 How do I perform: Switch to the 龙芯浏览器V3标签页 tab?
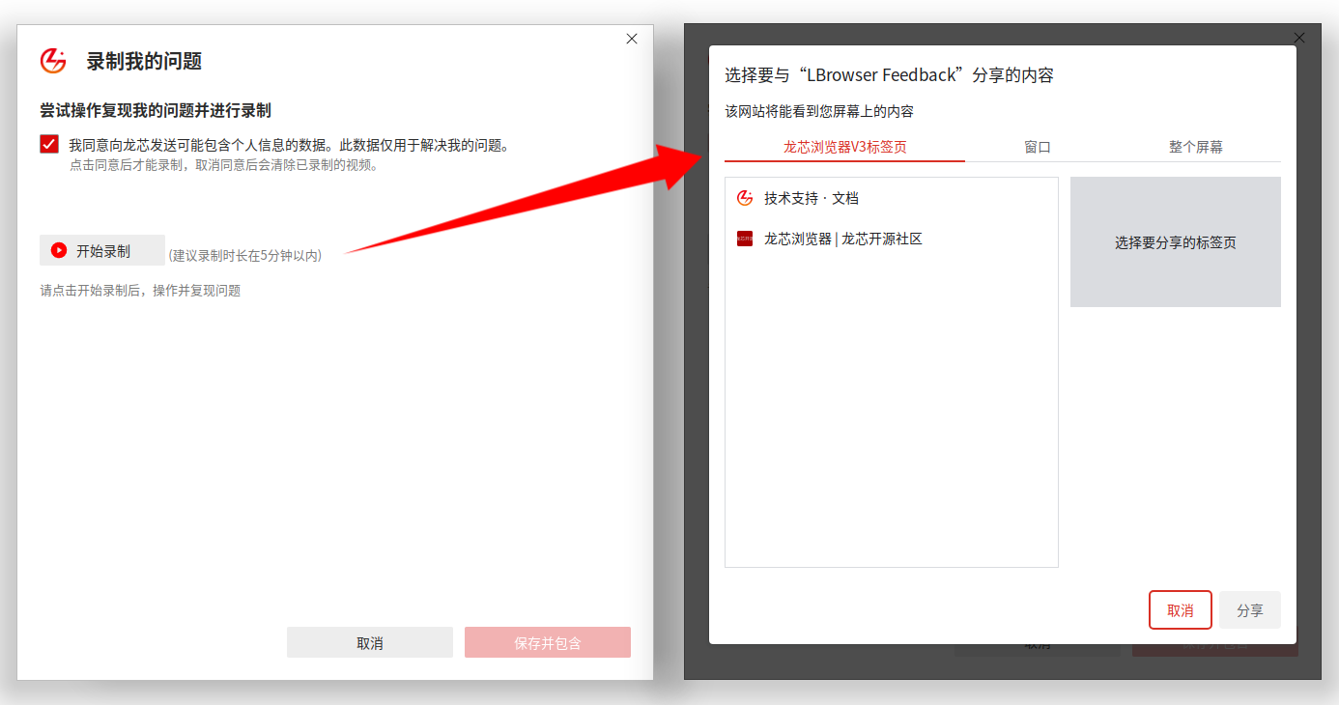pyautogui.click(x=844, y=148)
